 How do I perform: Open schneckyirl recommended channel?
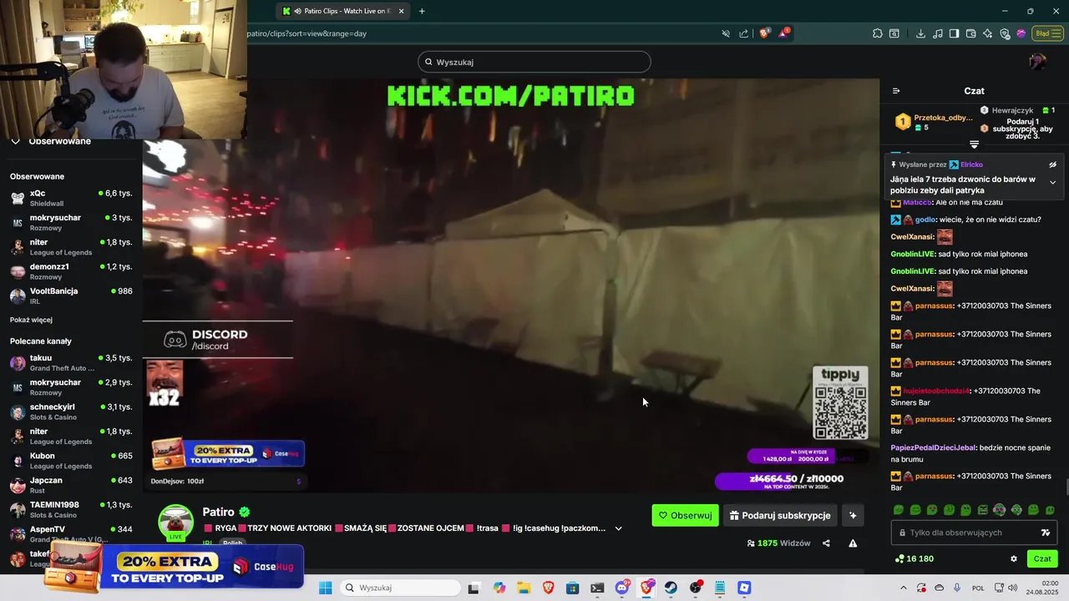click(71, 412)
